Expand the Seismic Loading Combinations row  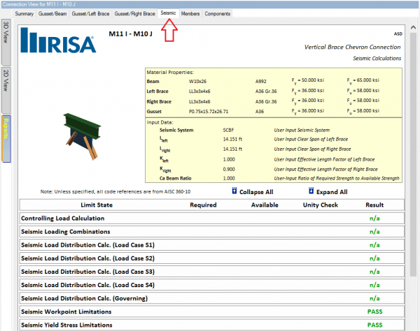pos(66,231)
